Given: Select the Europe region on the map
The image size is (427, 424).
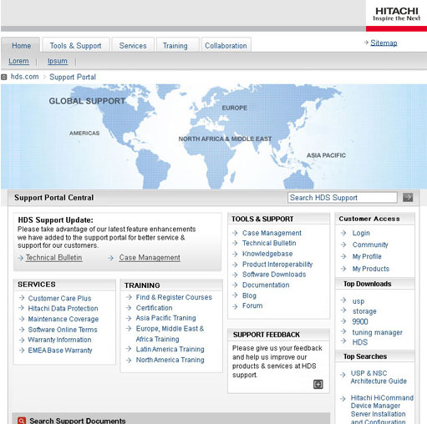Looking at the screenshot, I should coord(235,108).
